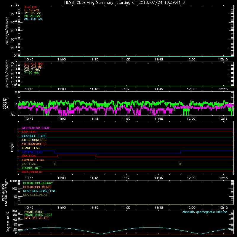This screenshot has width=237, height=237.
Task: Select the FLARE_FLAG label
Action: [31, 148]
